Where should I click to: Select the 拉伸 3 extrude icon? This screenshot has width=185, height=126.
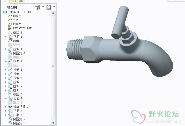tap(10, 70)
